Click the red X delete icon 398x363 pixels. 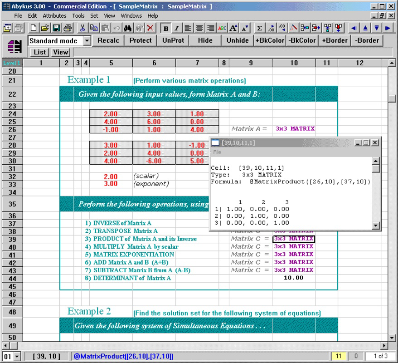point(150,28)
